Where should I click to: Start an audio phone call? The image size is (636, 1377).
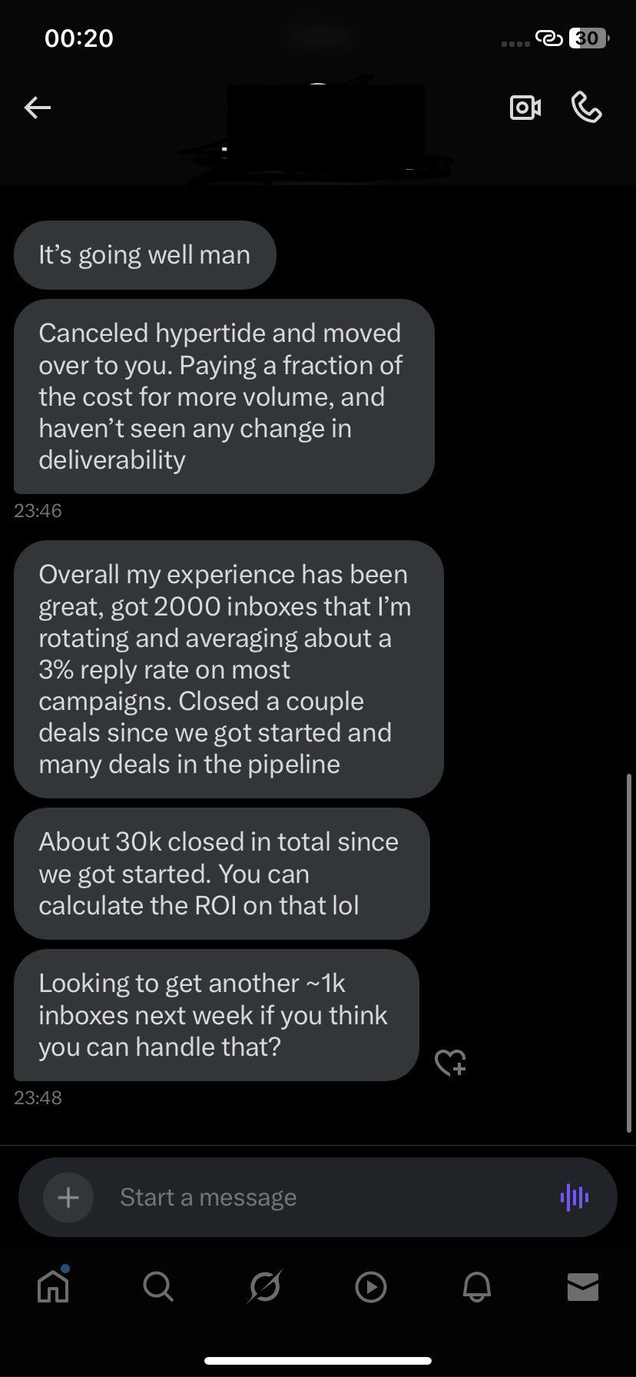(x=587, y=108)
